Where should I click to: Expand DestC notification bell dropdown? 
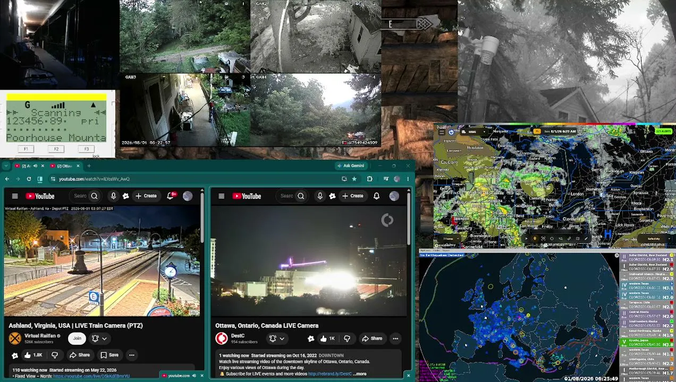pyautogui.click(x=276, y=338)
